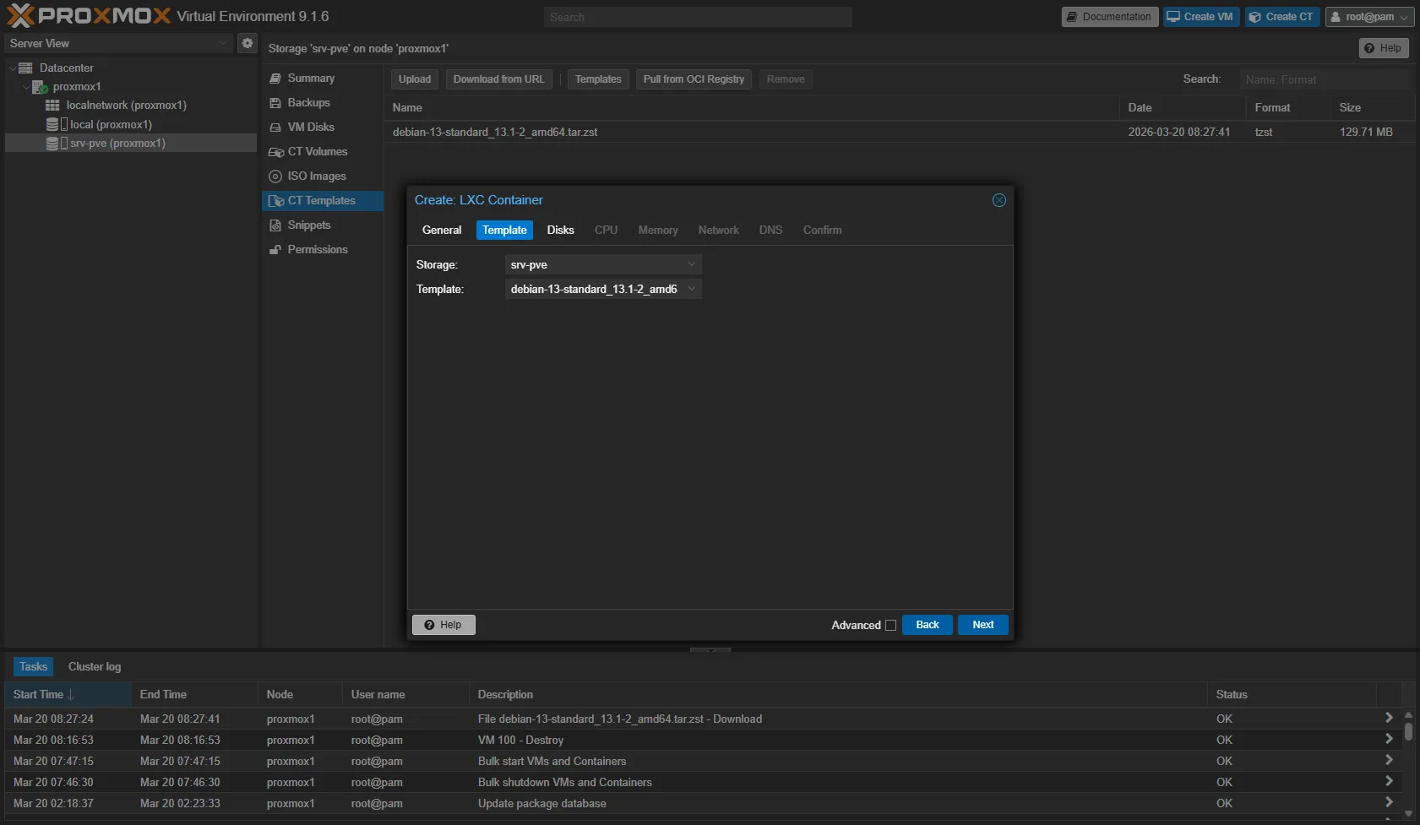The width and height of the screenshot is (1420, 825).
Task: Open the root@pam user menu
Action: coord(1368,17)
